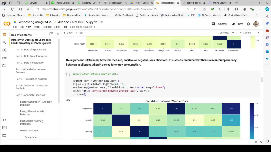Click the browser address bar URL
This screenshot has width=271, height=152.
[99, 9]
